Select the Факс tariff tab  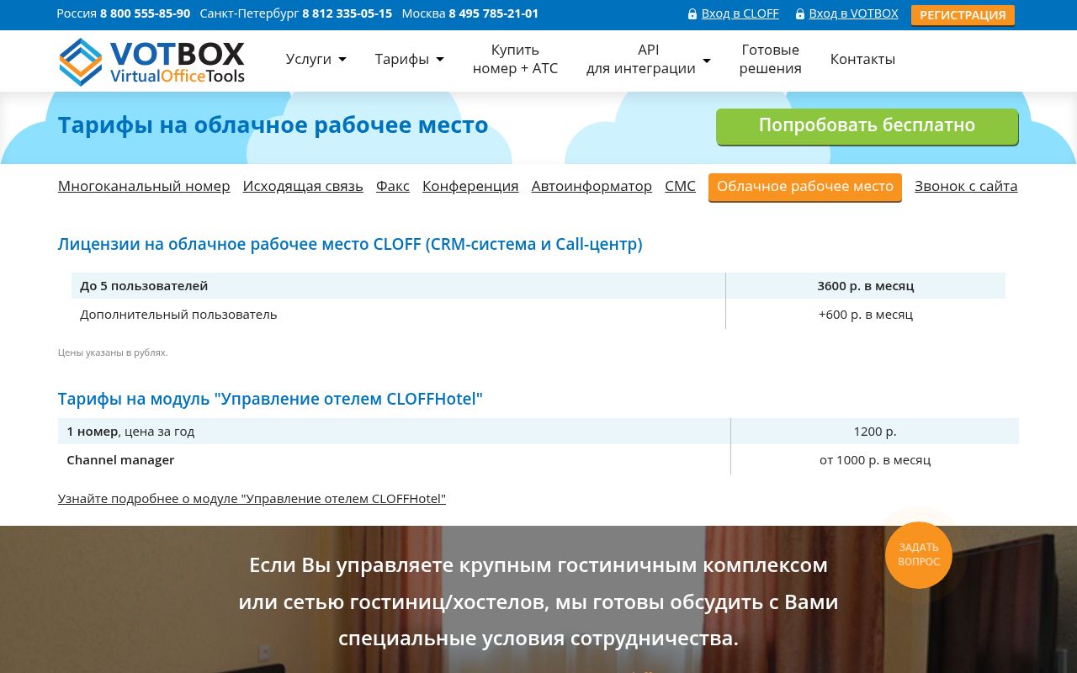tap(393, 186)
